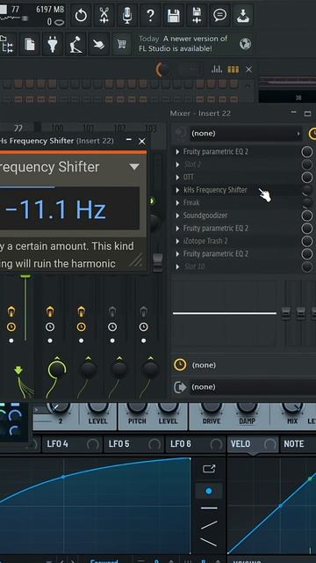Minimize the kHs Frequency Shifter window
The image size is (316, 563).
(129, 140)
